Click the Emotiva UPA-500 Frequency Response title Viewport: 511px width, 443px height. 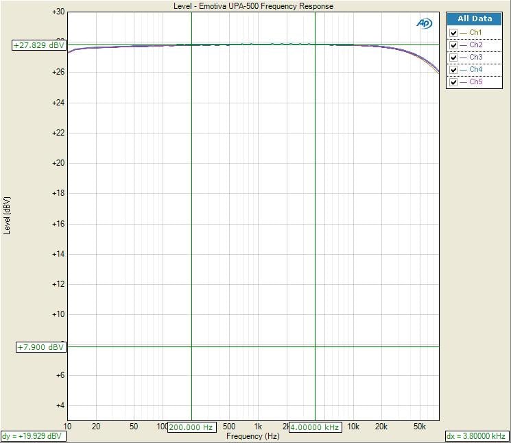pyautogui.click(x=254, y=6)
